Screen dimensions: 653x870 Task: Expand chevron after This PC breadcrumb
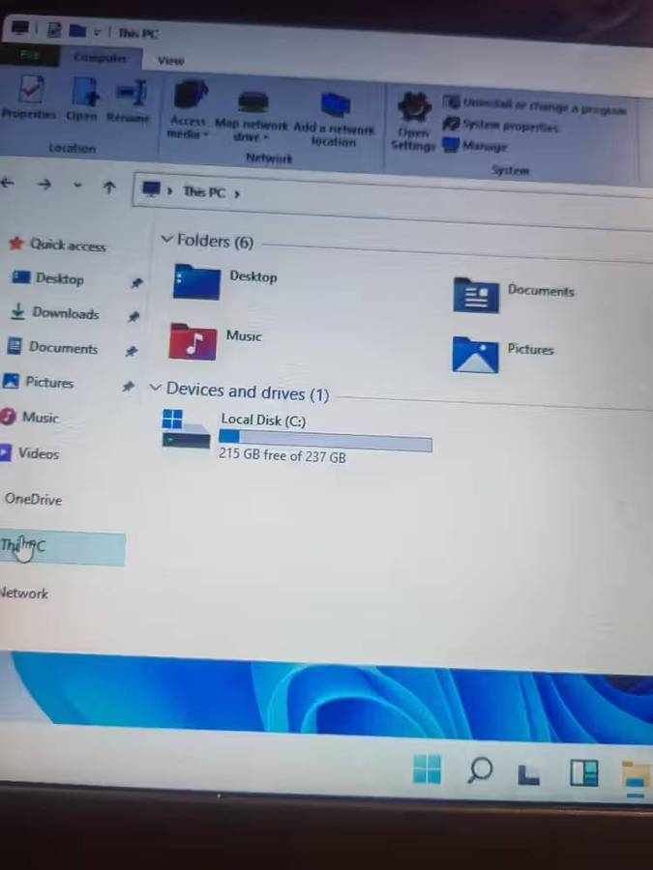click(x=237, y=194)
